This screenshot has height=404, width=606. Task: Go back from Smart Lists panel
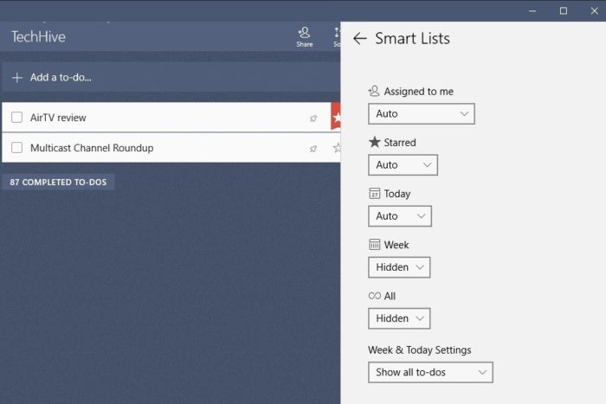(x=359, y=38)
